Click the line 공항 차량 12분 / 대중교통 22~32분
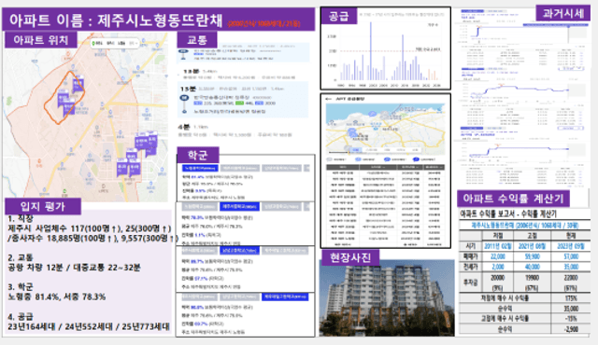 click(74, 268)
